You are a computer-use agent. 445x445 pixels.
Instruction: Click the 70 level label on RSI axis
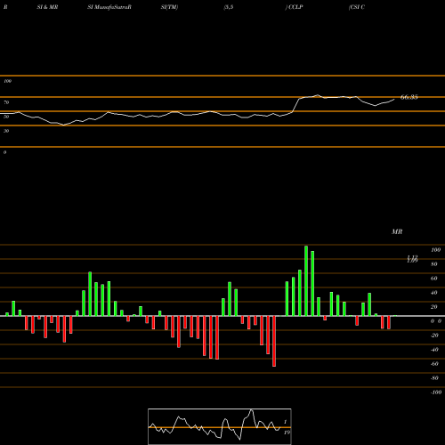coord(6,102)
